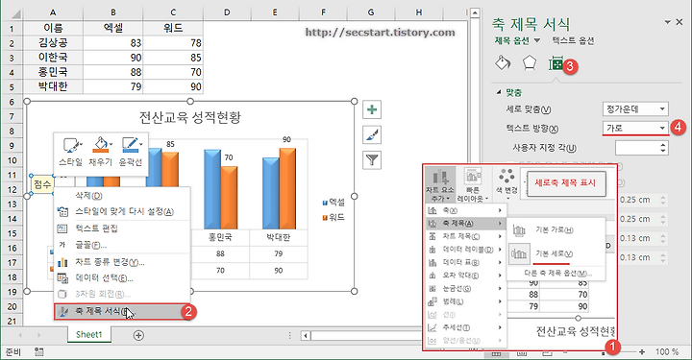Click the 워드 legend entry

[334, 217]
